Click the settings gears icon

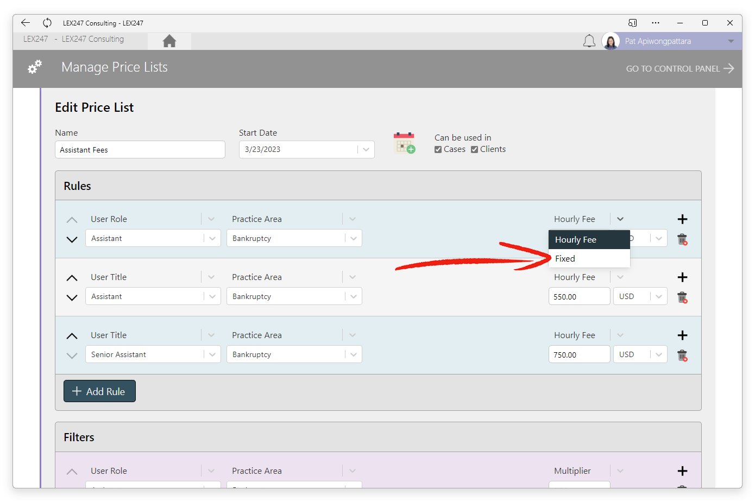pyautogui.click(x=35, y=67)
